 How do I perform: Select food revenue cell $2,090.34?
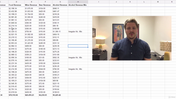(16, 57)
